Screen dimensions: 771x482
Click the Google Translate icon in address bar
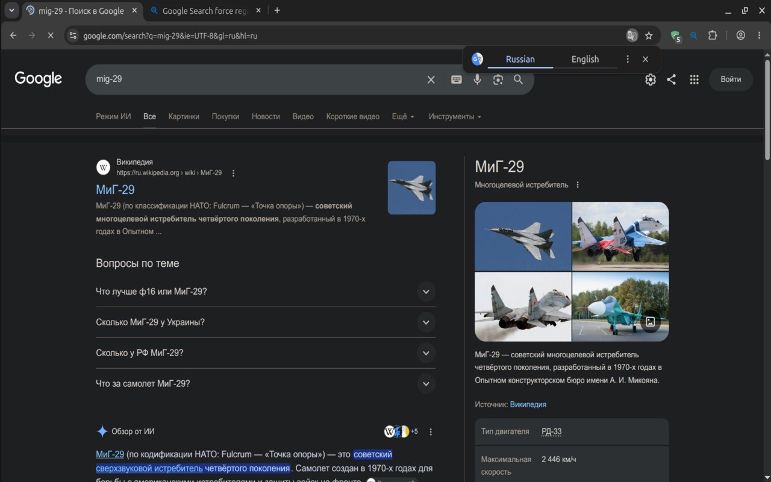(632, 36)
